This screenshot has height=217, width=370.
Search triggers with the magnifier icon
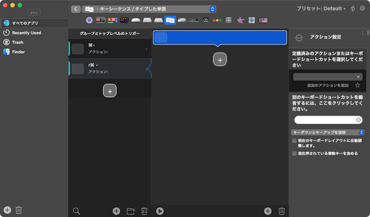pos(76,211)
